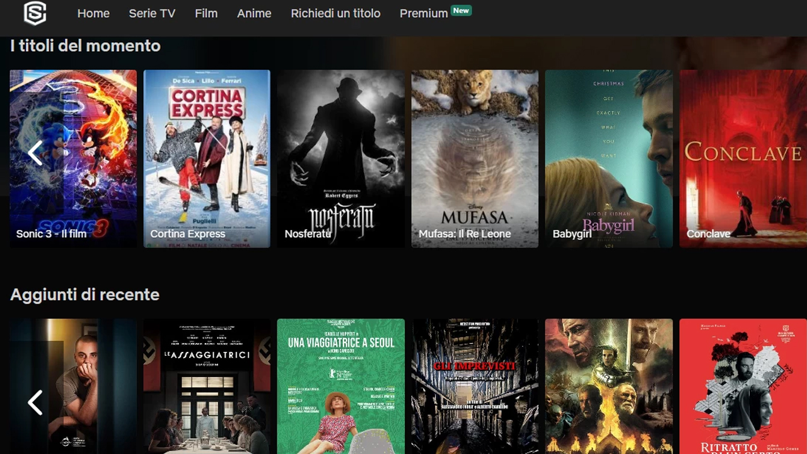Open the Cortina Express poster
This screenshot has height=454, width=807.
pyautogui.click(x=207, y=158)
